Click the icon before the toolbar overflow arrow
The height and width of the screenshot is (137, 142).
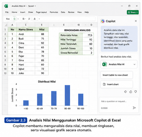[x=35, y=19]
